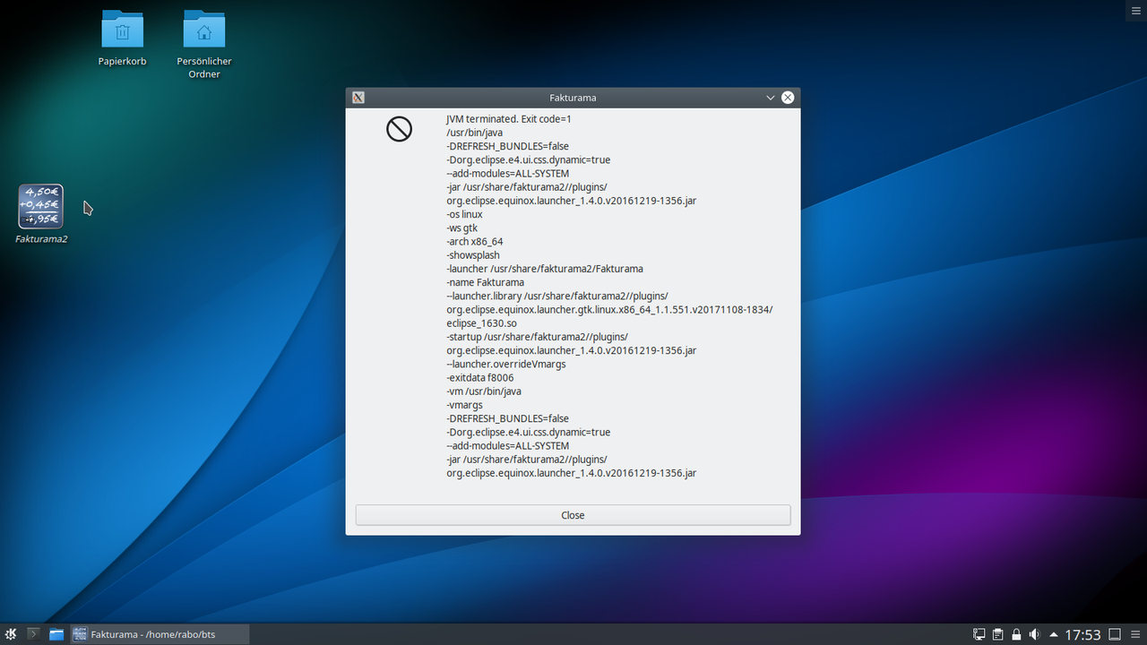Click the '-ws gtk' line
The width and height of the screenshot is (1147, 645).
(461, 228)
